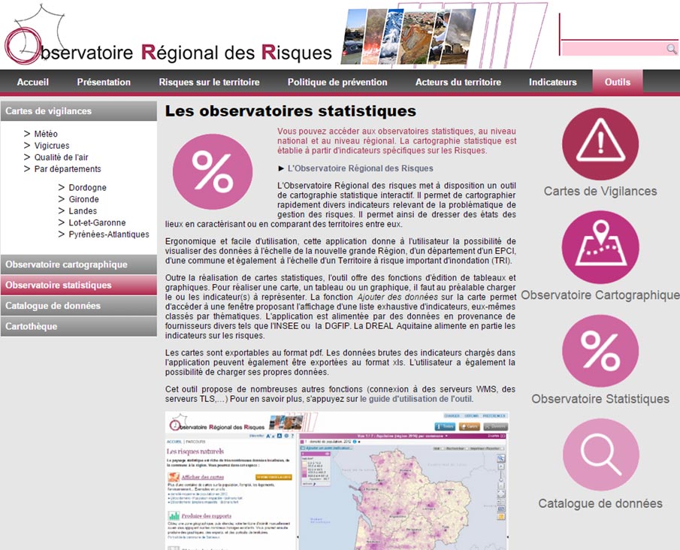This screenshot has height=550, width=680.
Task: Click the Cartes de vigilances sidebar header
Action: coord(78,111)
